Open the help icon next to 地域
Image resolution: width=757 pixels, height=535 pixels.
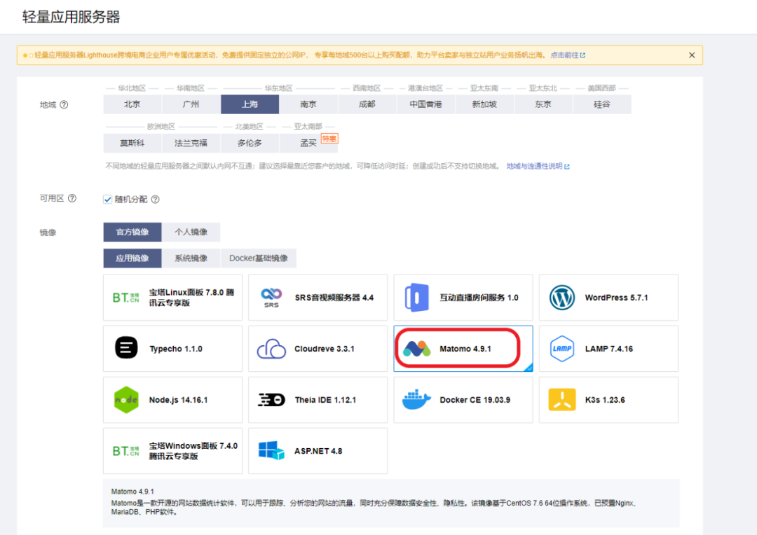[64, 104]
